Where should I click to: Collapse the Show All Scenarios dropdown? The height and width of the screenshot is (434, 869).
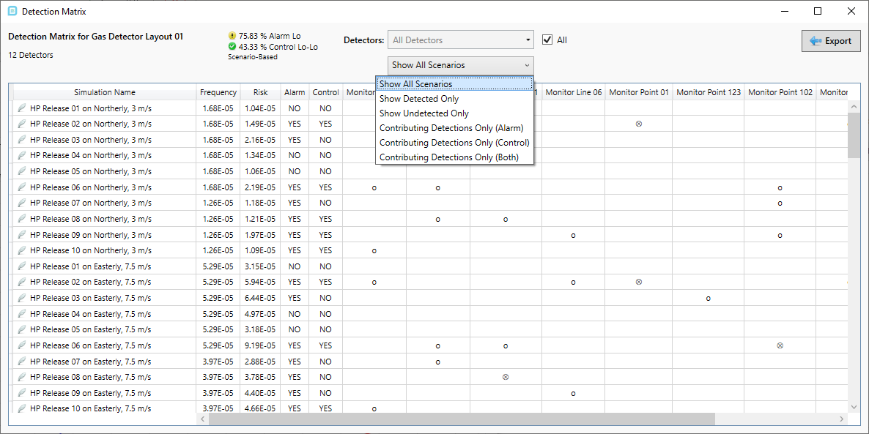click(x=461, y=64)
